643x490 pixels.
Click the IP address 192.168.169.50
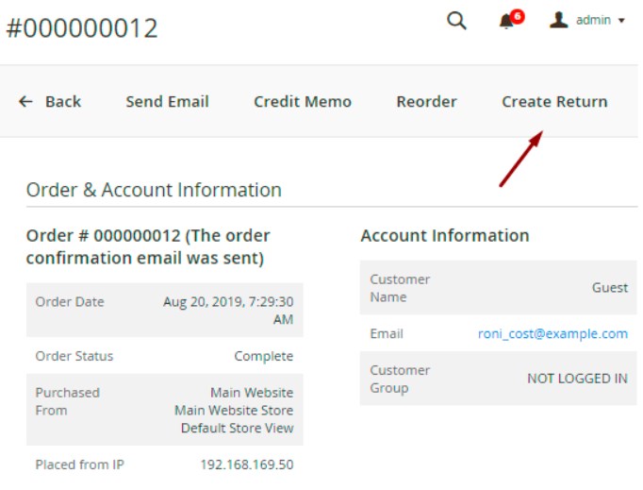coord(246,465)
